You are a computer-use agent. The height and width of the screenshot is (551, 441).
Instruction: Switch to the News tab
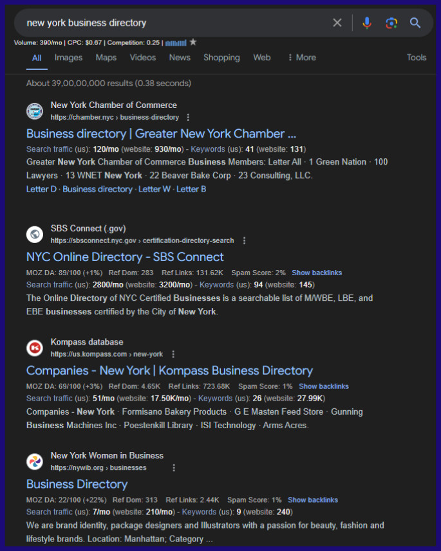click(180, 57)
